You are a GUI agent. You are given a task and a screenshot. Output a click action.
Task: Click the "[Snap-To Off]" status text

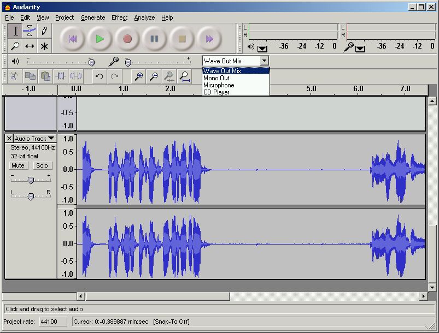coord(171,322)
